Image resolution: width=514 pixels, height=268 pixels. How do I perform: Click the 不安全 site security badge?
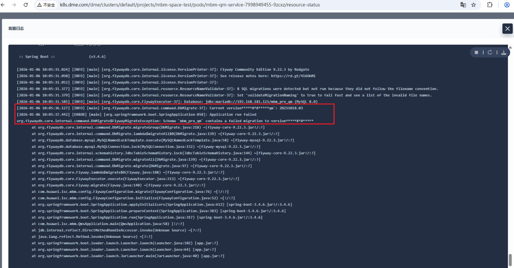pyautogui.click(x=47, y=5)
